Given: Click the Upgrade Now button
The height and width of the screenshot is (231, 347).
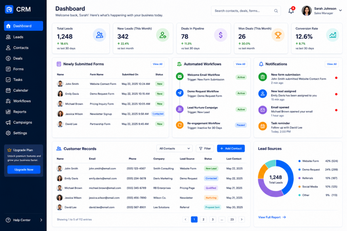Looking at the screenshot, I should point(24,169).
